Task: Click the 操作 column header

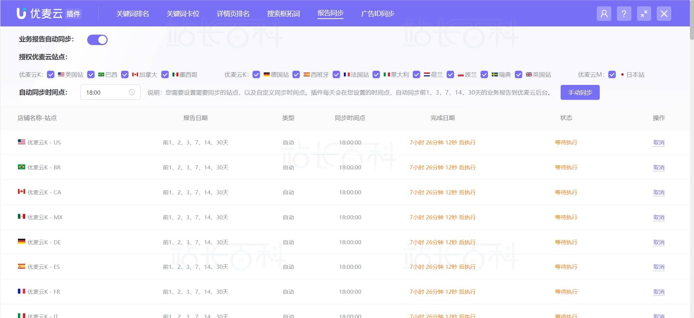Action: pyautogui.click(x=659, y=118)
